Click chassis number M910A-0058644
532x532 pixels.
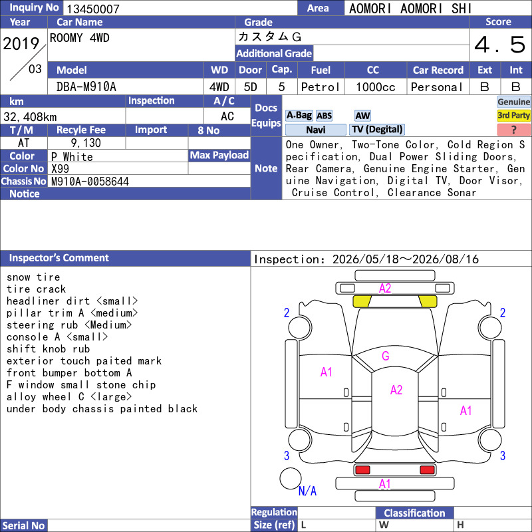(x=90, y=182)
